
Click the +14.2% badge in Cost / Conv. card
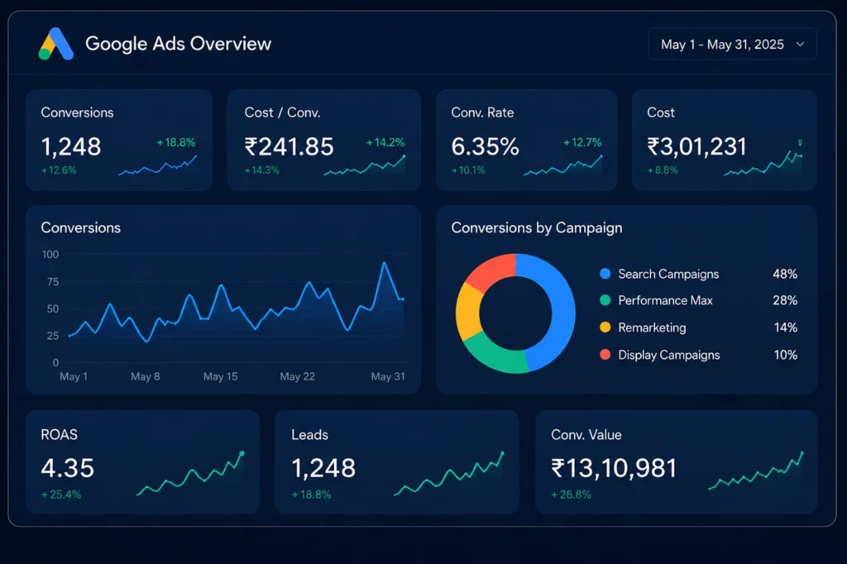pyautogui.click(x=385, y=142)
